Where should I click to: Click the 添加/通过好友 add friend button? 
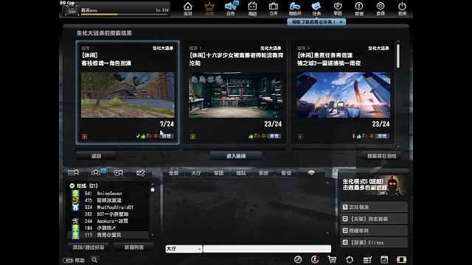(x=88, y=247)
